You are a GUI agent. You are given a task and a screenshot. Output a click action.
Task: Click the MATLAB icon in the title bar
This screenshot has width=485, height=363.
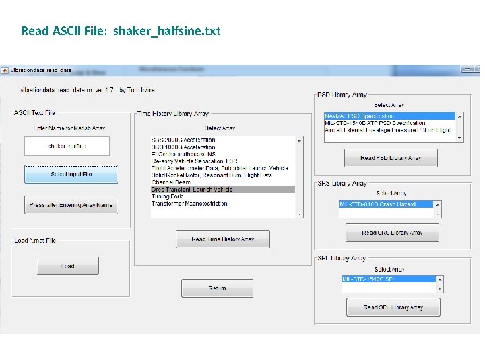pos(5,71)
